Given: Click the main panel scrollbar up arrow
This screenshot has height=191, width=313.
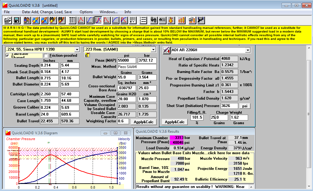Looking at the screenshot, I should (x=309, y=48).
